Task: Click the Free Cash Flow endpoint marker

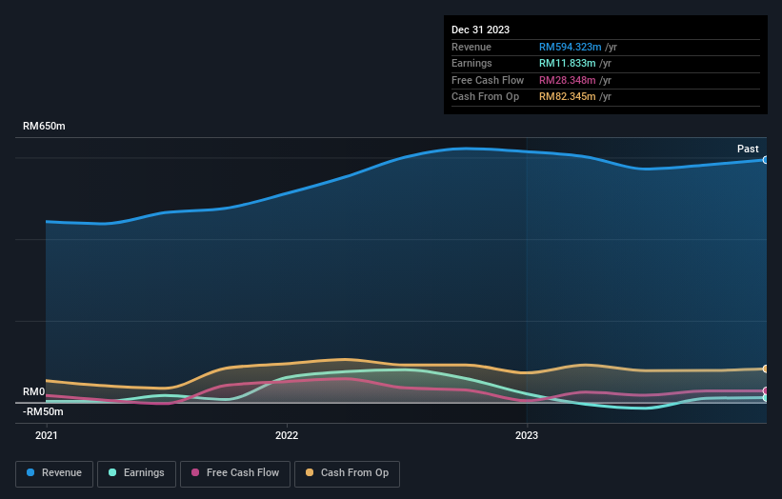Action: [765, 390]
